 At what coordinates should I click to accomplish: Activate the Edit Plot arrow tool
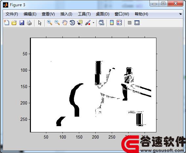[x=40, y=23]
